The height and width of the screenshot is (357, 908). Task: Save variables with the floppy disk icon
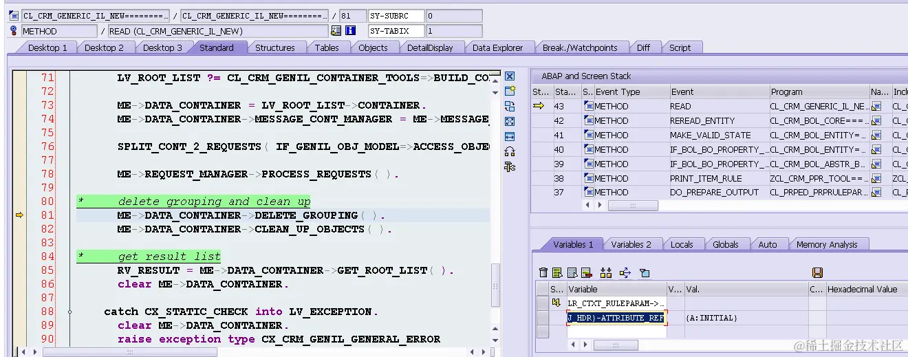[817, 273]
